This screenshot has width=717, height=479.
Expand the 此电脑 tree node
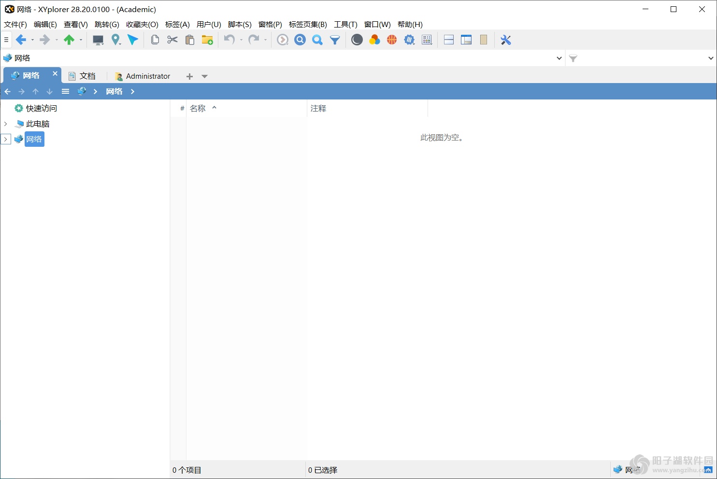point(6,124)
